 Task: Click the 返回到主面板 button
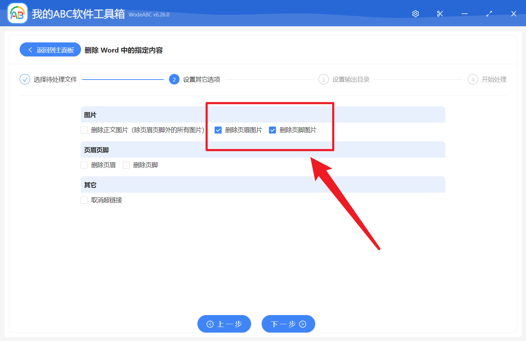click(50, 49)
